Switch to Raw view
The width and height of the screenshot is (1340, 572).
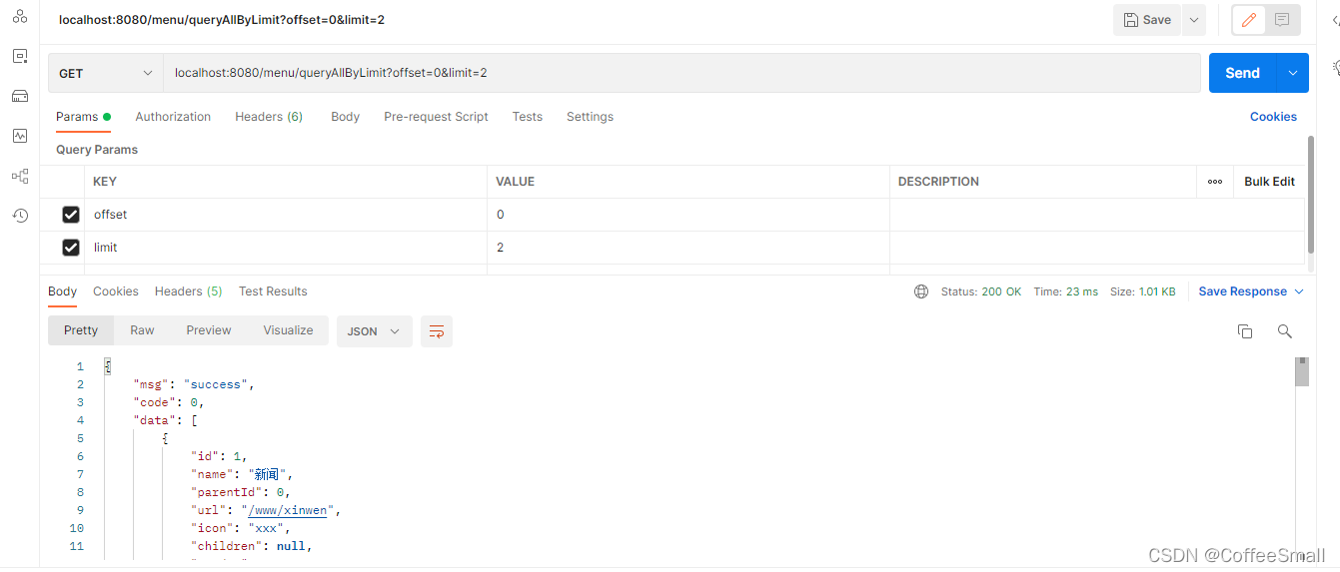142,330
